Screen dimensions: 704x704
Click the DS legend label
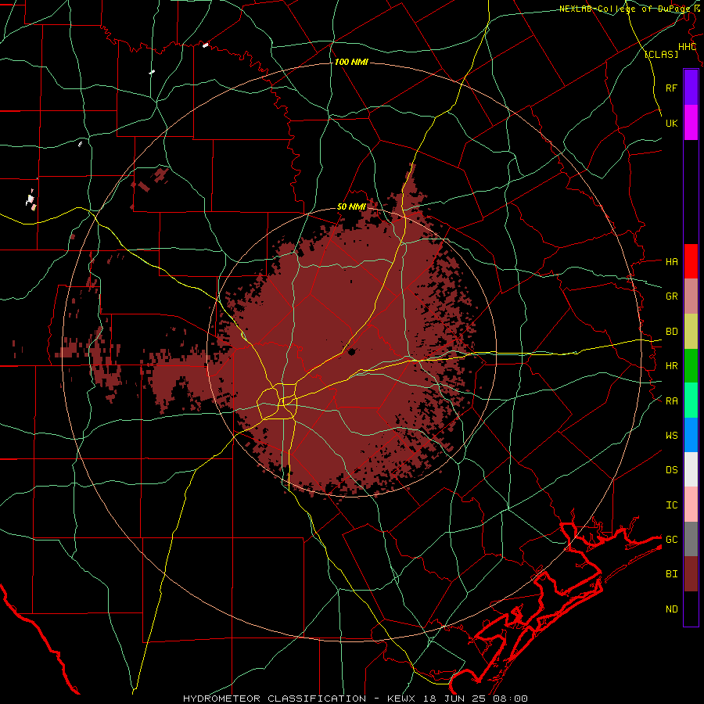(x=671, y=470)
